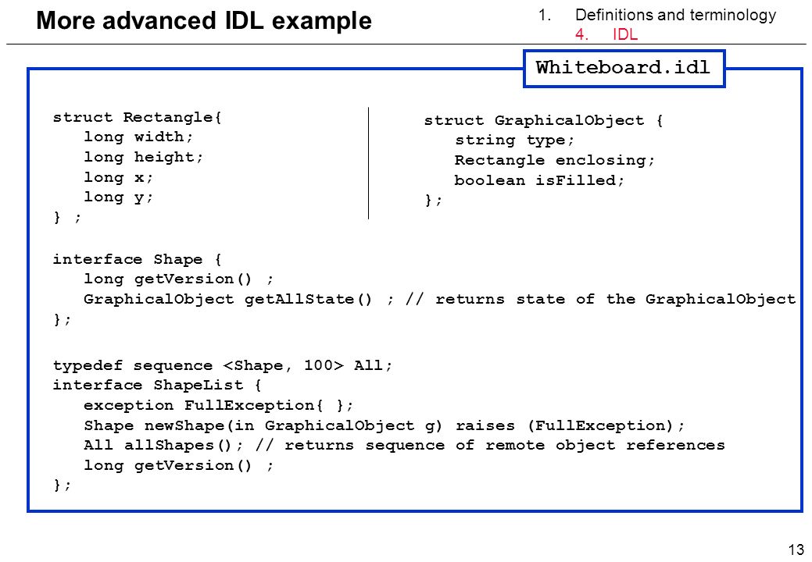Click the line 'string type;'

(x=515, y=140)
